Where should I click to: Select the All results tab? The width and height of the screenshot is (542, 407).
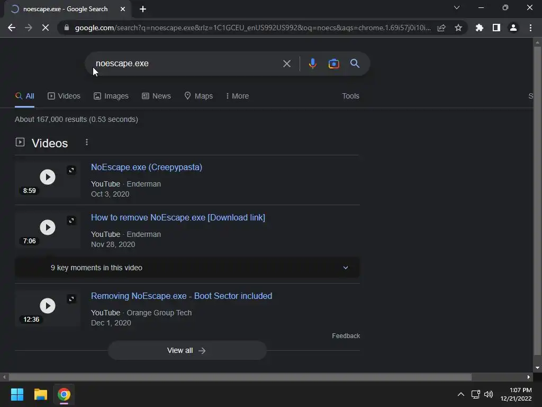pyautogui.click(x=24, y=96)
